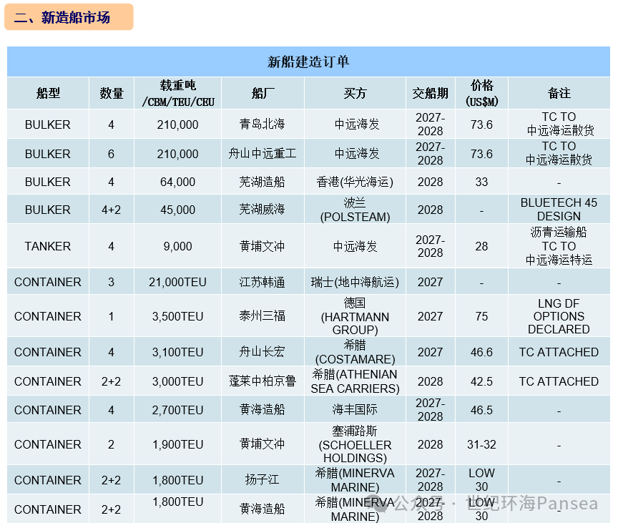Select the table title 新船建造订单
Image resolution: width=618 pixels, height=528 pixels.
[x=308, y=62]
